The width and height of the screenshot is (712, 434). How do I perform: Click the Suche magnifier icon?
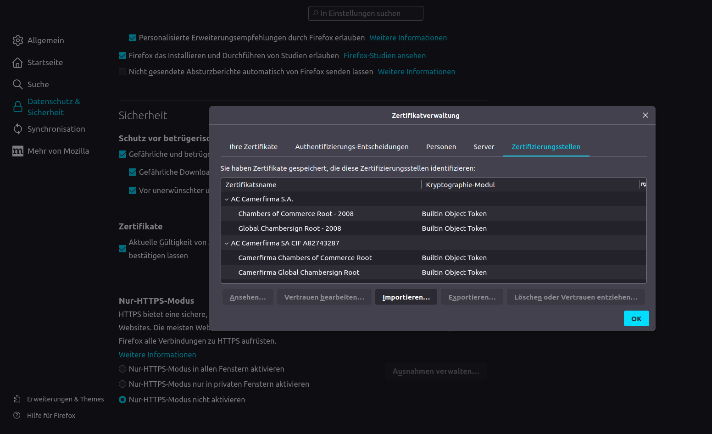click(x=17, y=84)
